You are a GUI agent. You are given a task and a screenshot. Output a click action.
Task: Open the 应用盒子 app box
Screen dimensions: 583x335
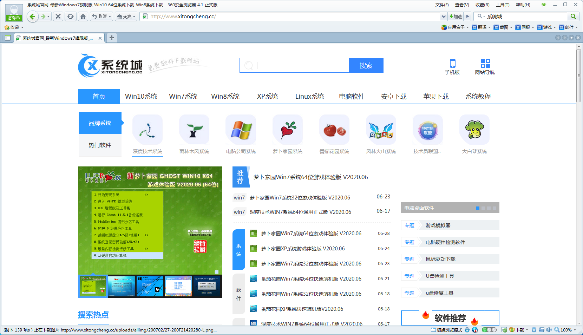(455, 27)
